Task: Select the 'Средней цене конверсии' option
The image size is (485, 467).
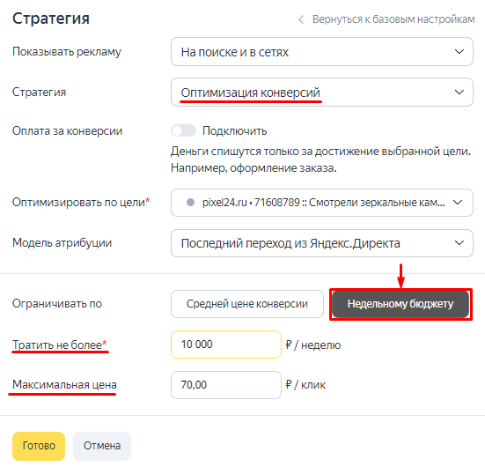Action: click(247, 304)
